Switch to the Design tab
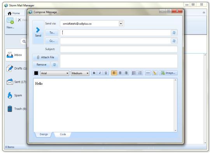 tap(44, 134)
